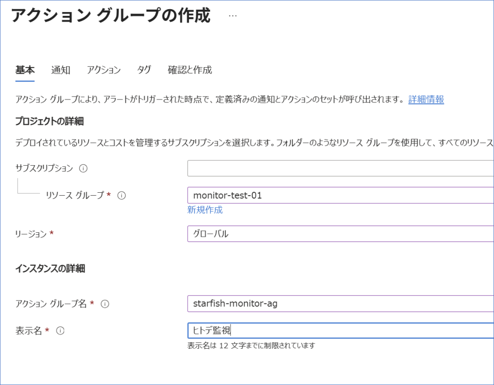The width and height of the screenshot is (494, 385).
Task: Click the starfish-monitor-ag name input field
Action: click(340, 304)
